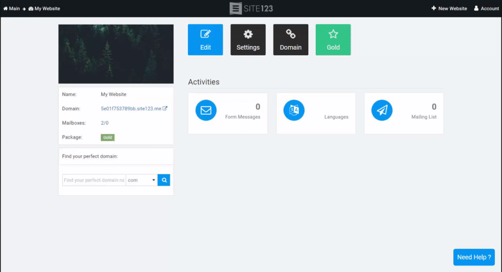Click the SITE123 logo
Screen dimensions: 502x272
click(252, 9)
